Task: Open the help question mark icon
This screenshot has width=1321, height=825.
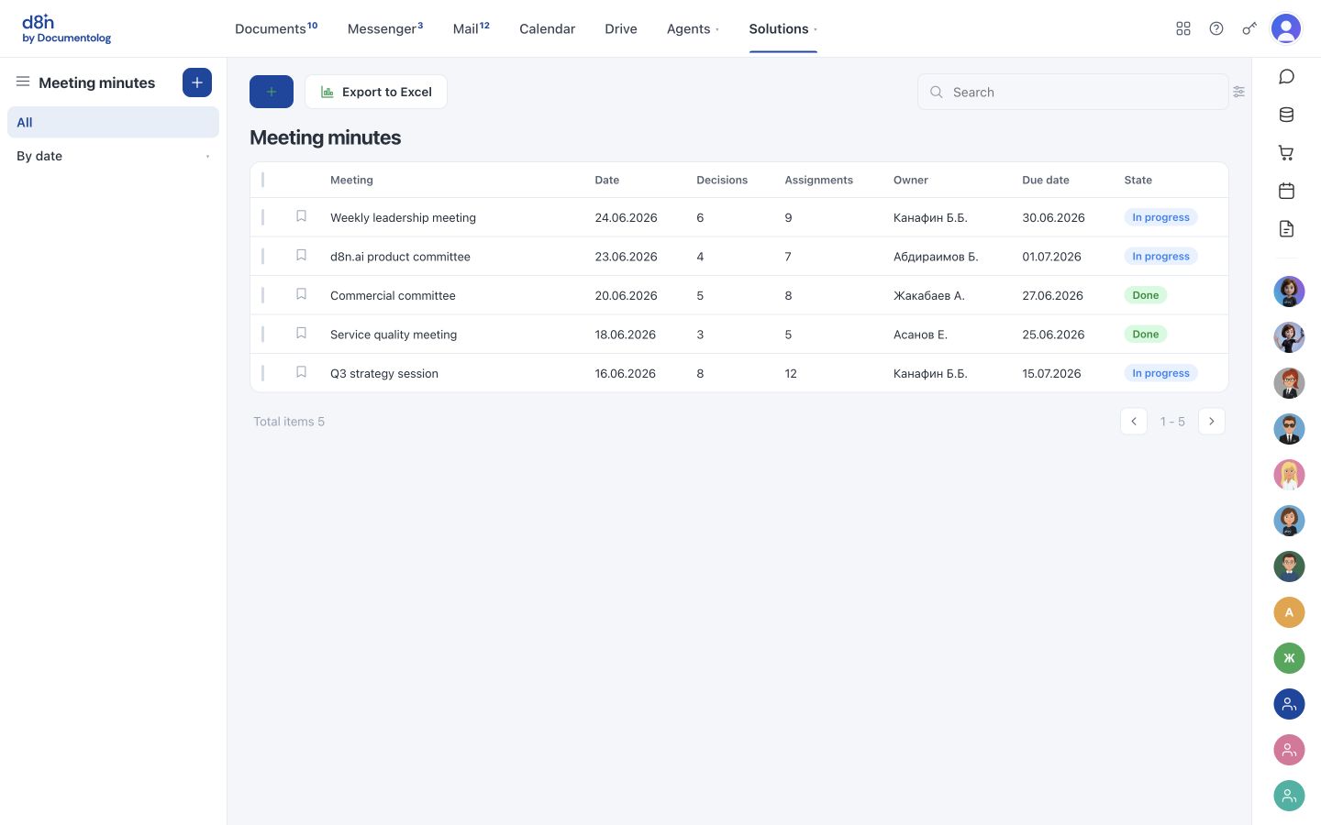Action: (1216, 28)
